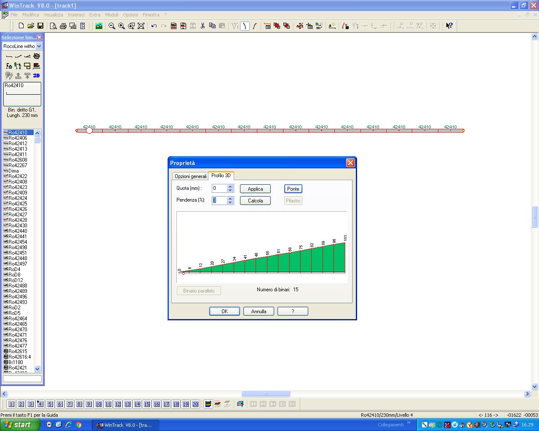
Task: Increase Pendenza percentage with up arrow
Action: pos(230,198)
